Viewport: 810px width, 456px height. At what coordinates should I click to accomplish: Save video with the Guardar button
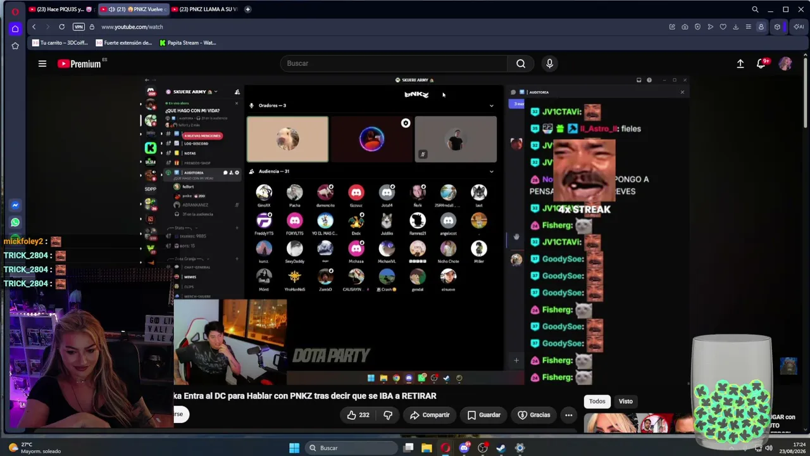pyautogui.click(x=484, y=415)
